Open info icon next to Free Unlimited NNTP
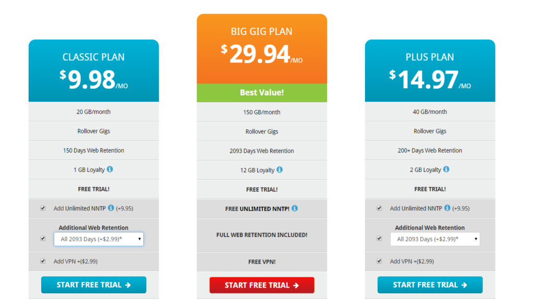 click(x=295, y=208)
